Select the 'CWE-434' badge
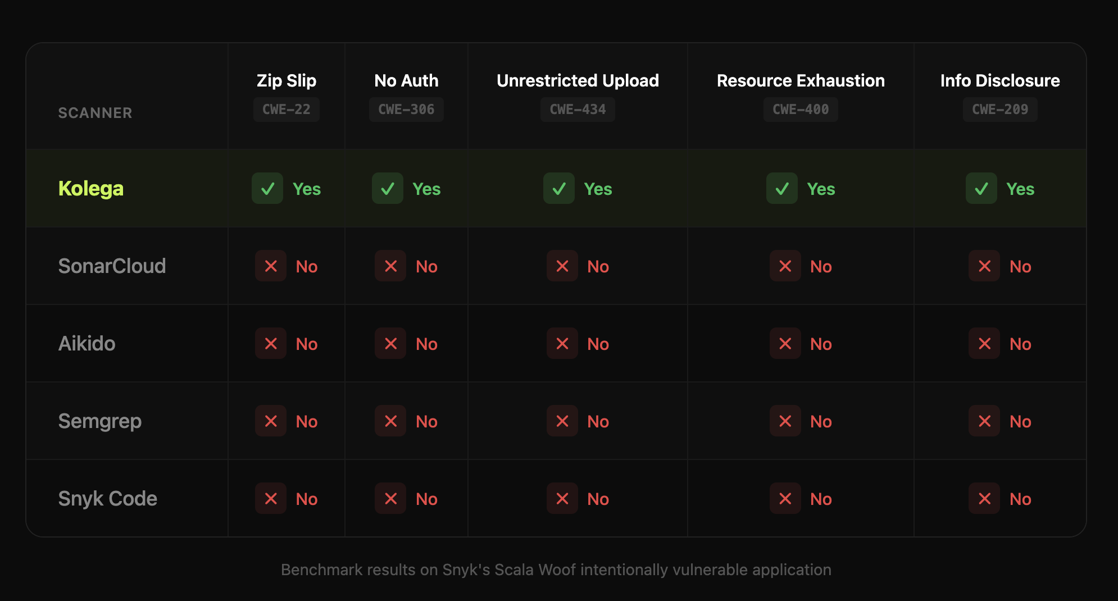The image size is (1118, 601). pyautogui.click(x=578, y=110)
